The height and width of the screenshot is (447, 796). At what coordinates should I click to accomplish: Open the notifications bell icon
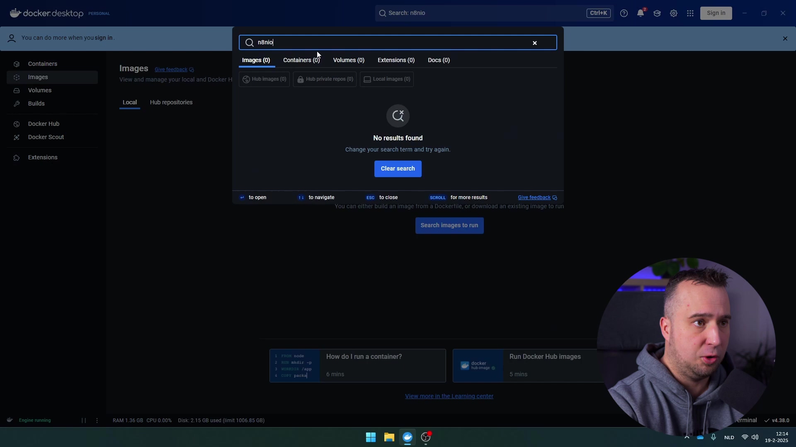click(x=641, y=13)
